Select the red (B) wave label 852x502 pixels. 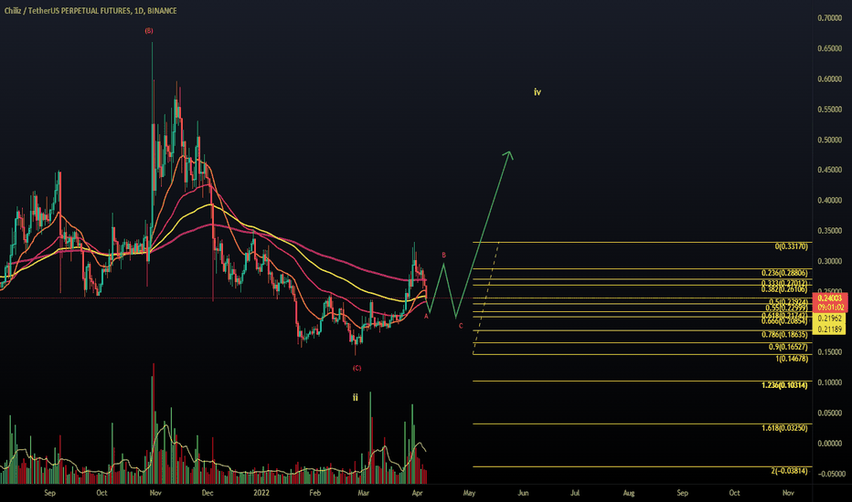149,31
